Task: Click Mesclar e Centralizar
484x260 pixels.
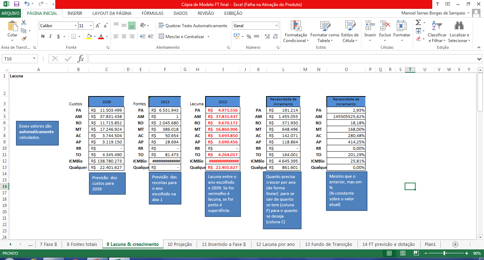Action: [182, 36]
